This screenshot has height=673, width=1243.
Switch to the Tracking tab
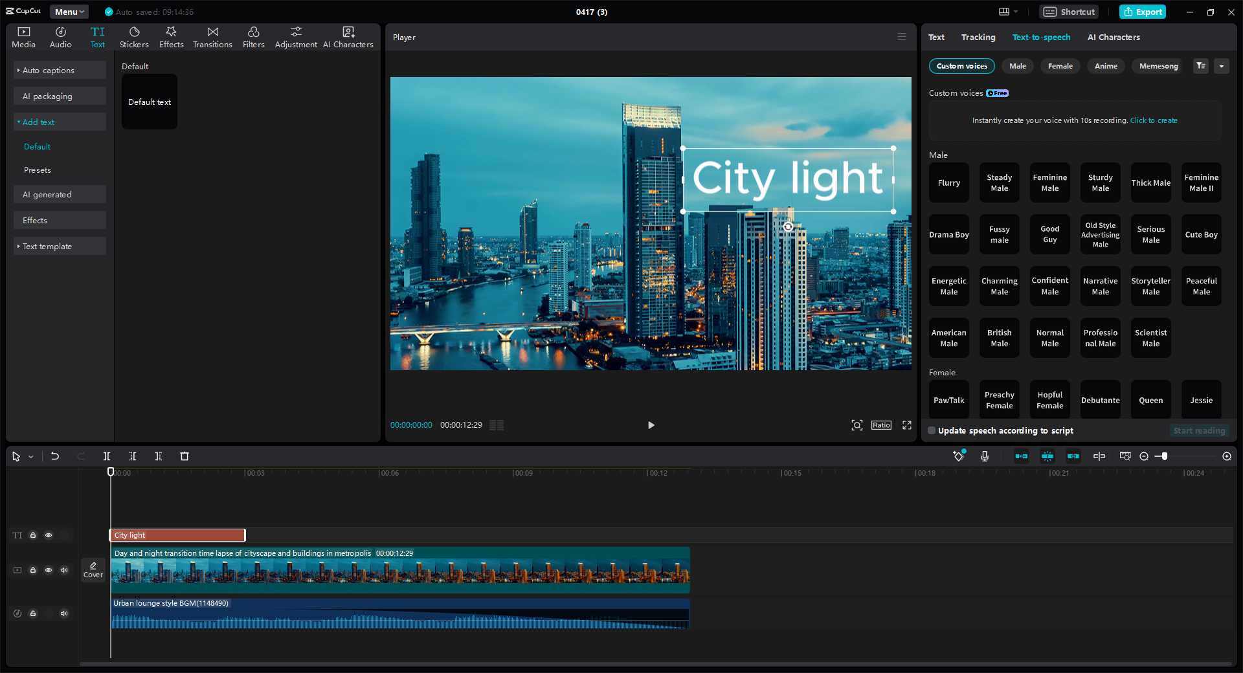click(978, 38)
